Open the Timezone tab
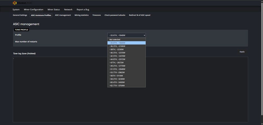 (x=97, y=15)
